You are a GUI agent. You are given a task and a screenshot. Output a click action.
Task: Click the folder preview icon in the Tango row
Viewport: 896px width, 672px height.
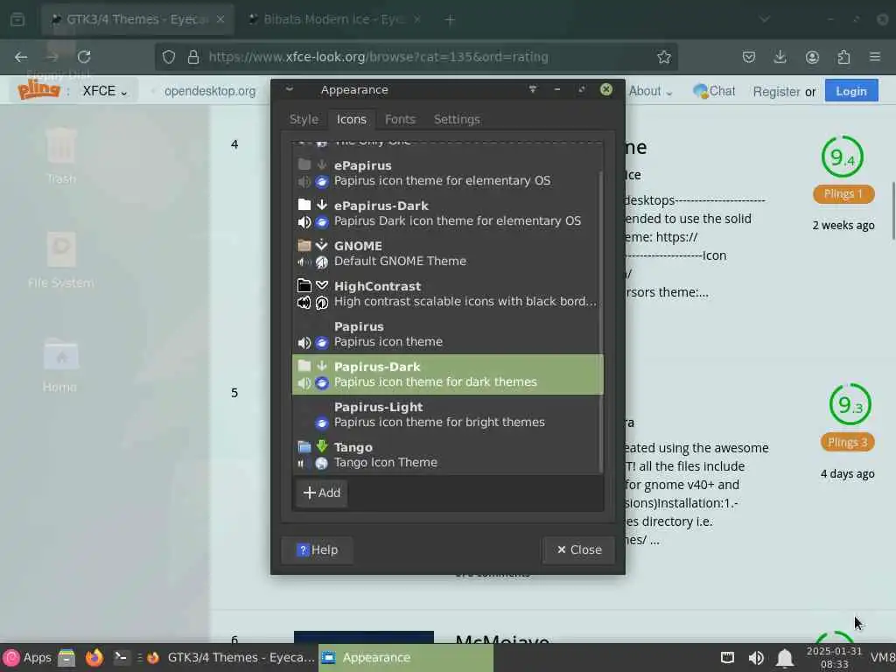click(304, 446)
